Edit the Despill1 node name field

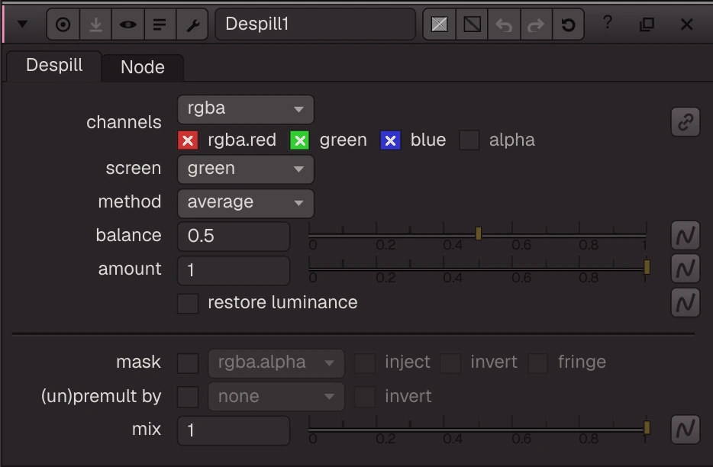[x=315, y=24]
